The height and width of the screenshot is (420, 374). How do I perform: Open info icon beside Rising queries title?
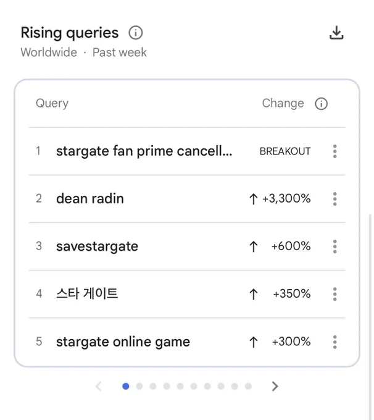pos(135,33)
